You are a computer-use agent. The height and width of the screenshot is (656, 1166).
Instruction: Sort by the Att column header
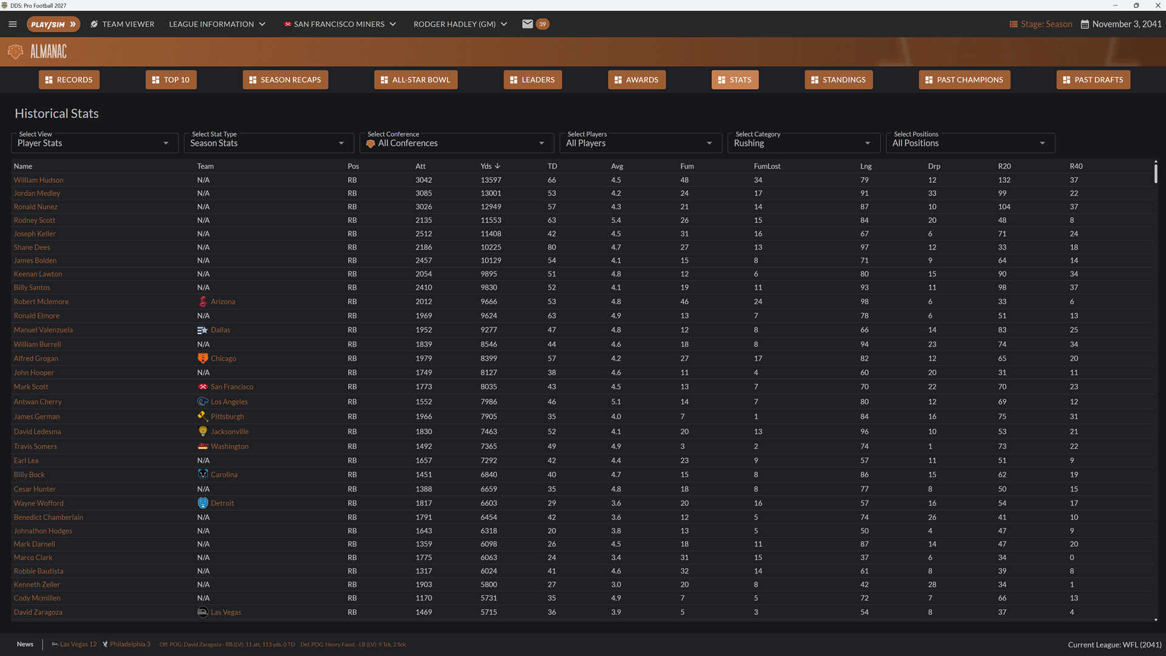pyautogui.click(x=420, y=166)
